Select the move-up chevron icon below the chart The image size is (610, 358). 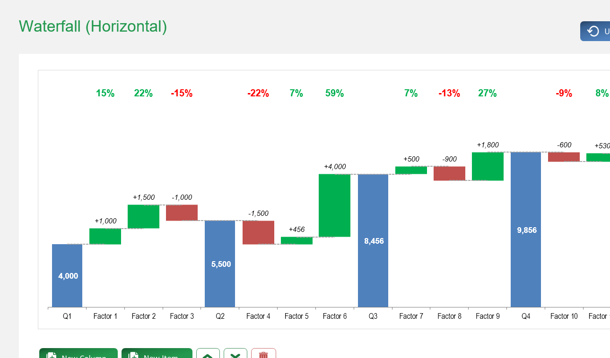point(207,356)
